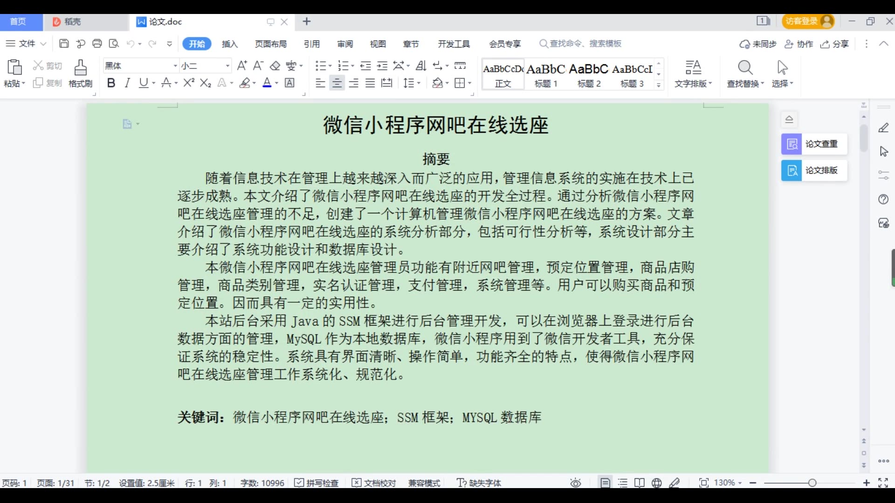Click the pen edit icon in right sidebar
895x503 pixels.
[x=883, y=128]
